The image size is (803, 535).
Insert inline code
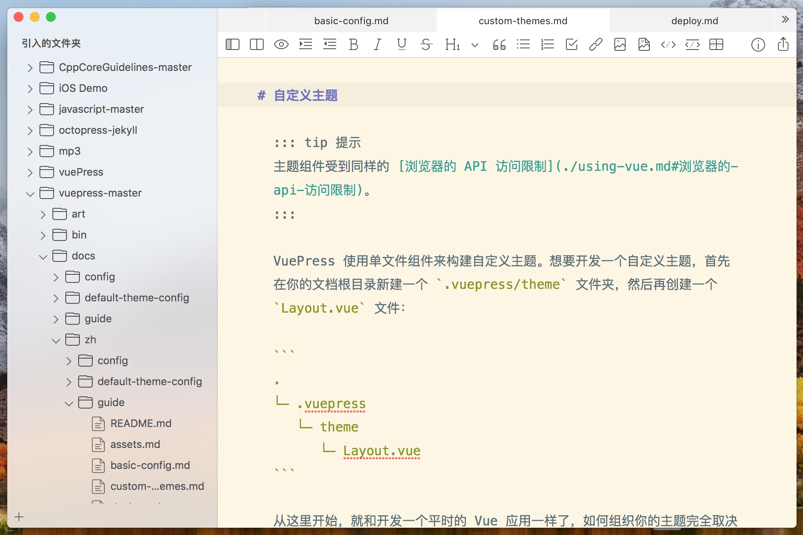(668, 44)
